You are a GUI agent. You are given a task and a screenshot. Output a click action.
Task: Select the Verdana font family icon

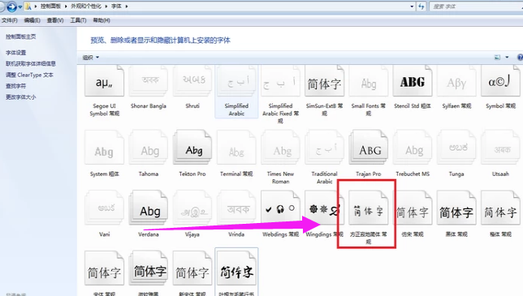tap(149, 208)
